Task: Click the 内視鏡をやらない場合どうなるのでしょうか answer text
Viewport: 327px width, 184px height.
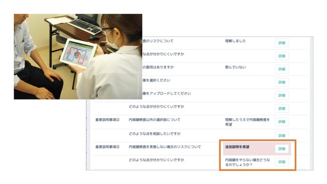Action: 248,162
